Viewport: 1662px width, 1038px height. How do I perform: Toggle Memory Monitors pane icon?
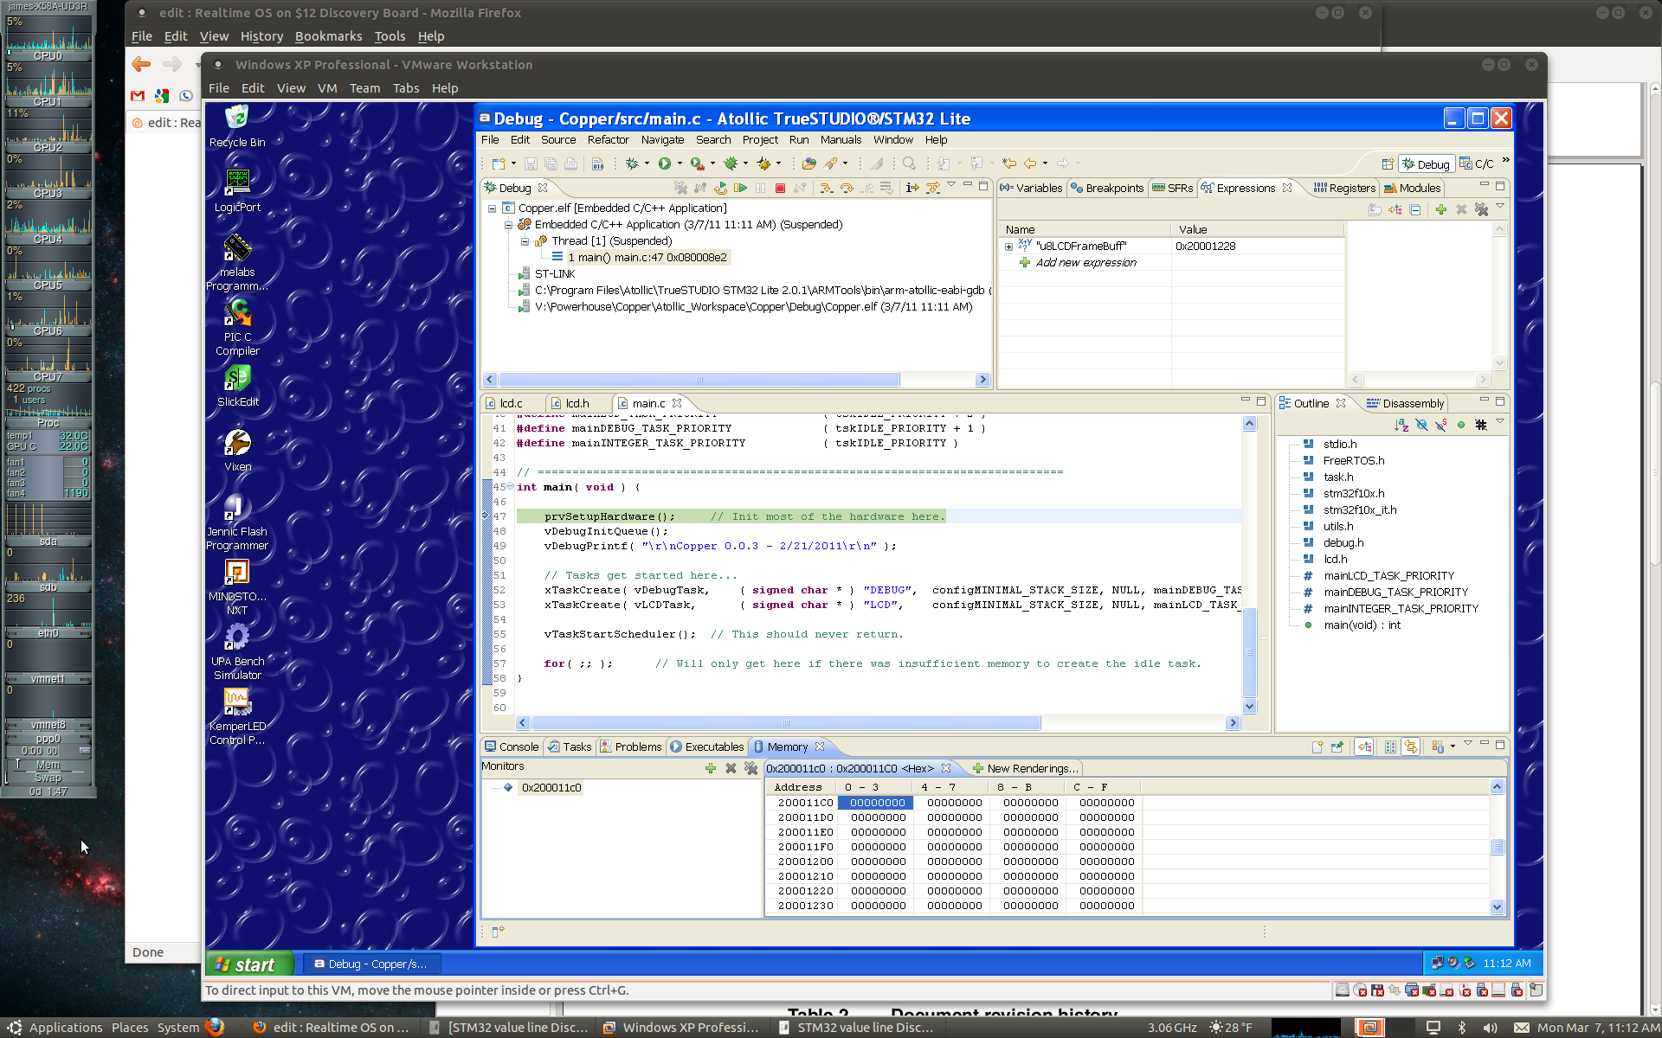tap(1364, 746)
